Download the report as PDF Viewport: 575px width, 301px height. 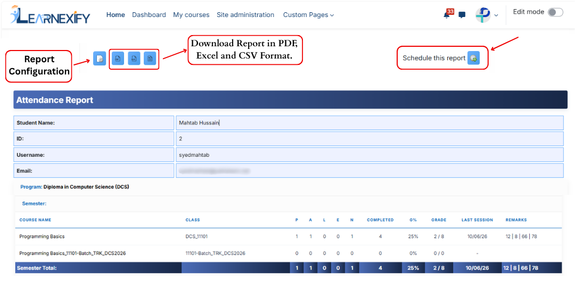pos(118,58)
